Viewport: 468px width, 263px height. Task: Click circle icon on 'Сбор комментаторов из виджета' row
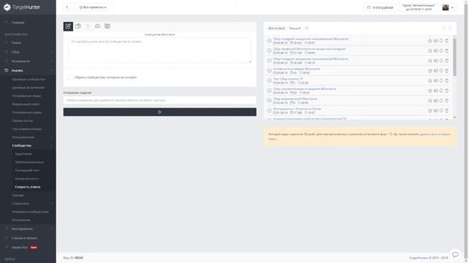[441, 91]
